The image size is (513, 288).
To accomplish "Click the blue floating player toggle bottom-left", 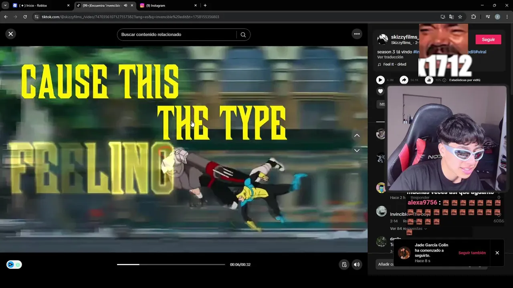I will [14, 264].
